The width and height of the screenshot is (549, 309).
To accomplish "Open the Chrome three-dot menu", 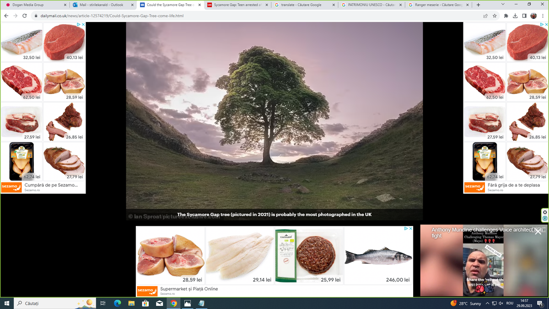I will point(543,16).
